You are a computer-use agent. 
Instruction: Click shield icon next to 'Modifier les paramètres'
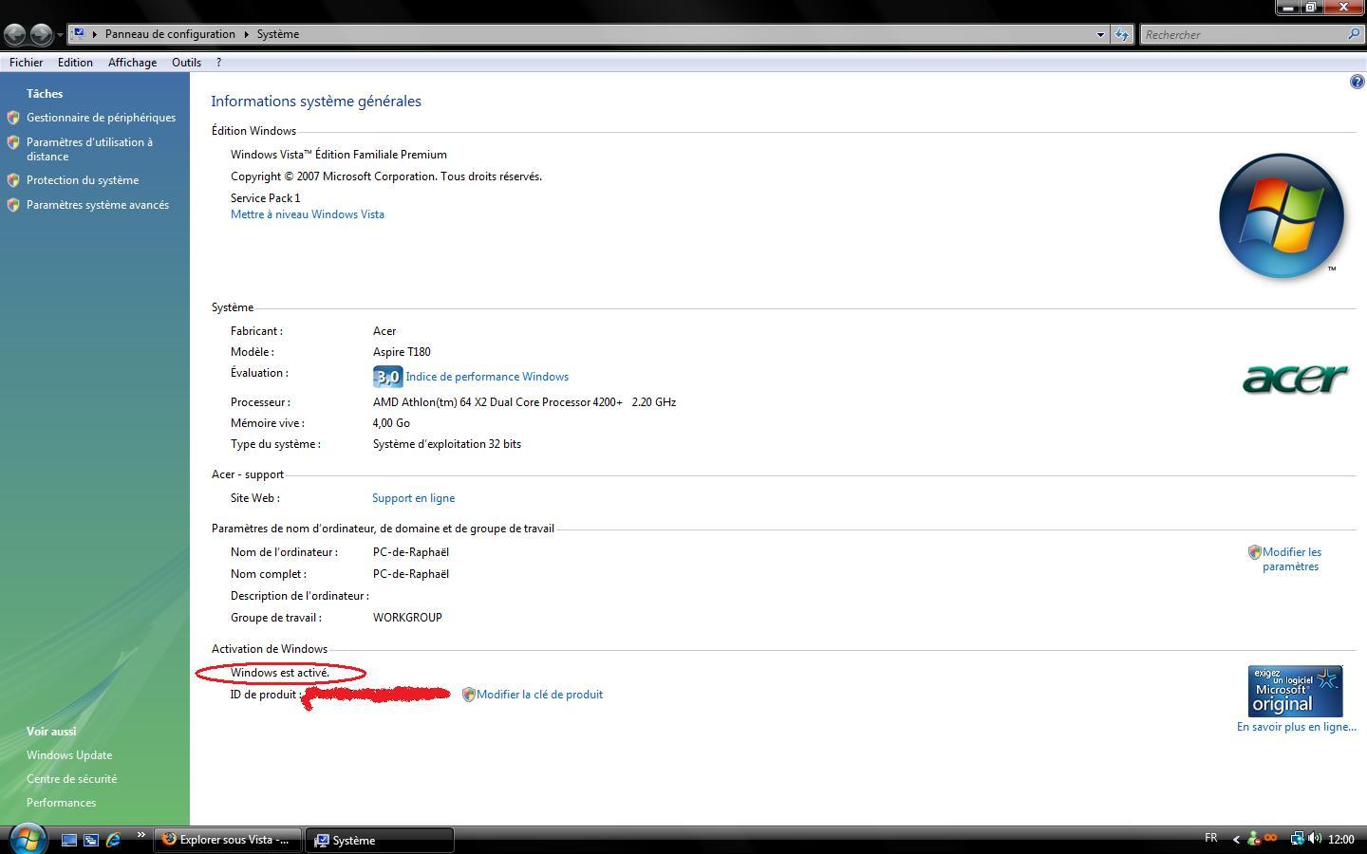[1254, 552]
